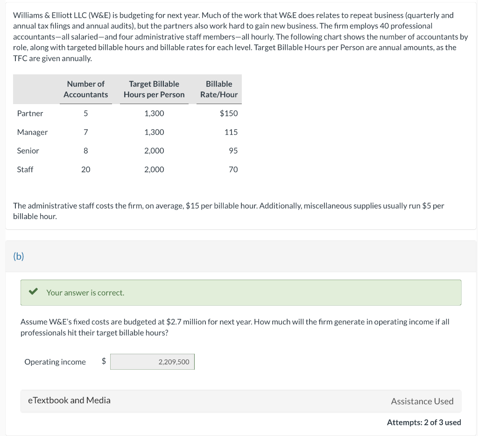
Task: Expand the Assistance Used details
Action: tap(422, 401)
